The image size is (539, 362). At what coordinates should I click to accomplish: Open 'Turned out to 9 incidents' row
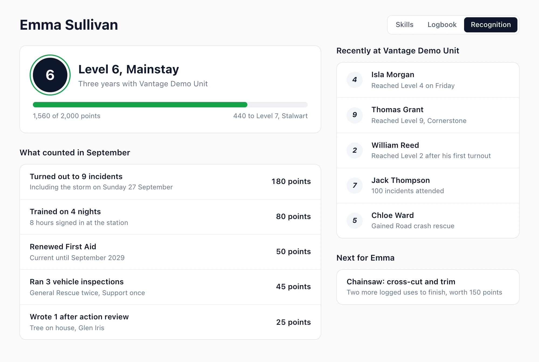(x=170, y=182)
